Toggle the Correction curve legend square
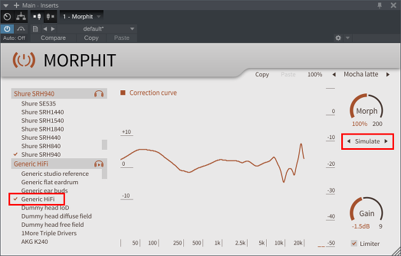 tap(123, 93)
